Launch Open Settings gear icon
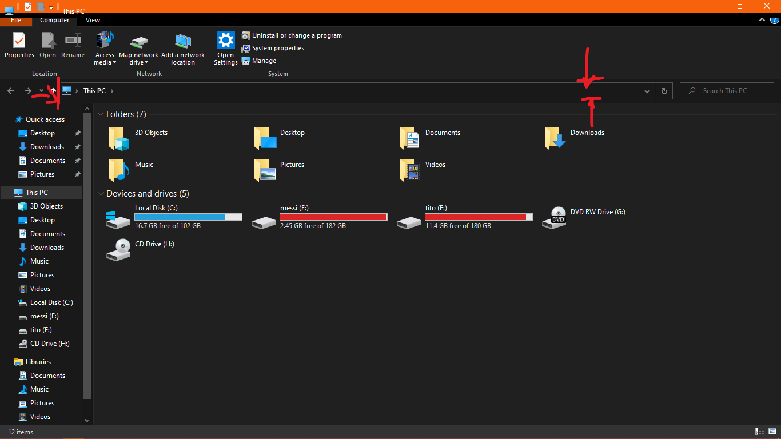This screenshot has height=439, width=781. click(226, 41)
